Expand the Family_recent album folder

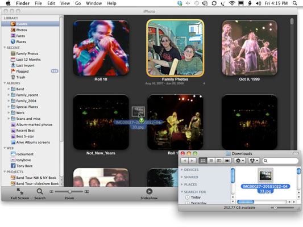[x=9, y=95]
